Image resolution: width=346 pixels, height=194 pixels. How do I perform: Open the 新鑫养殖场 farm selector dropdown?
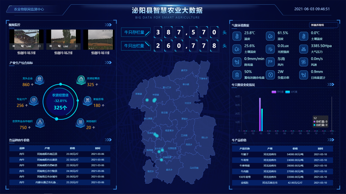[323, 25]
